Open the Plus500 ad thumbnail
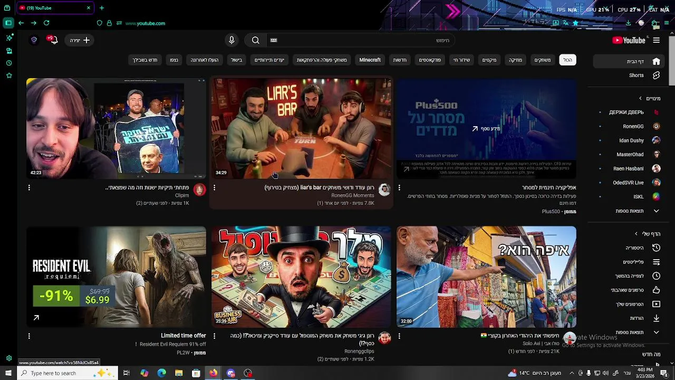The image size is (675, 380). (x=486, y=128)
